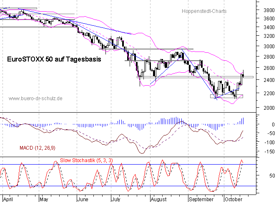Click the 2000 price axis value
Image resolution: width=276 pixels, height=202 pixels.
click(x=269, y=108)
